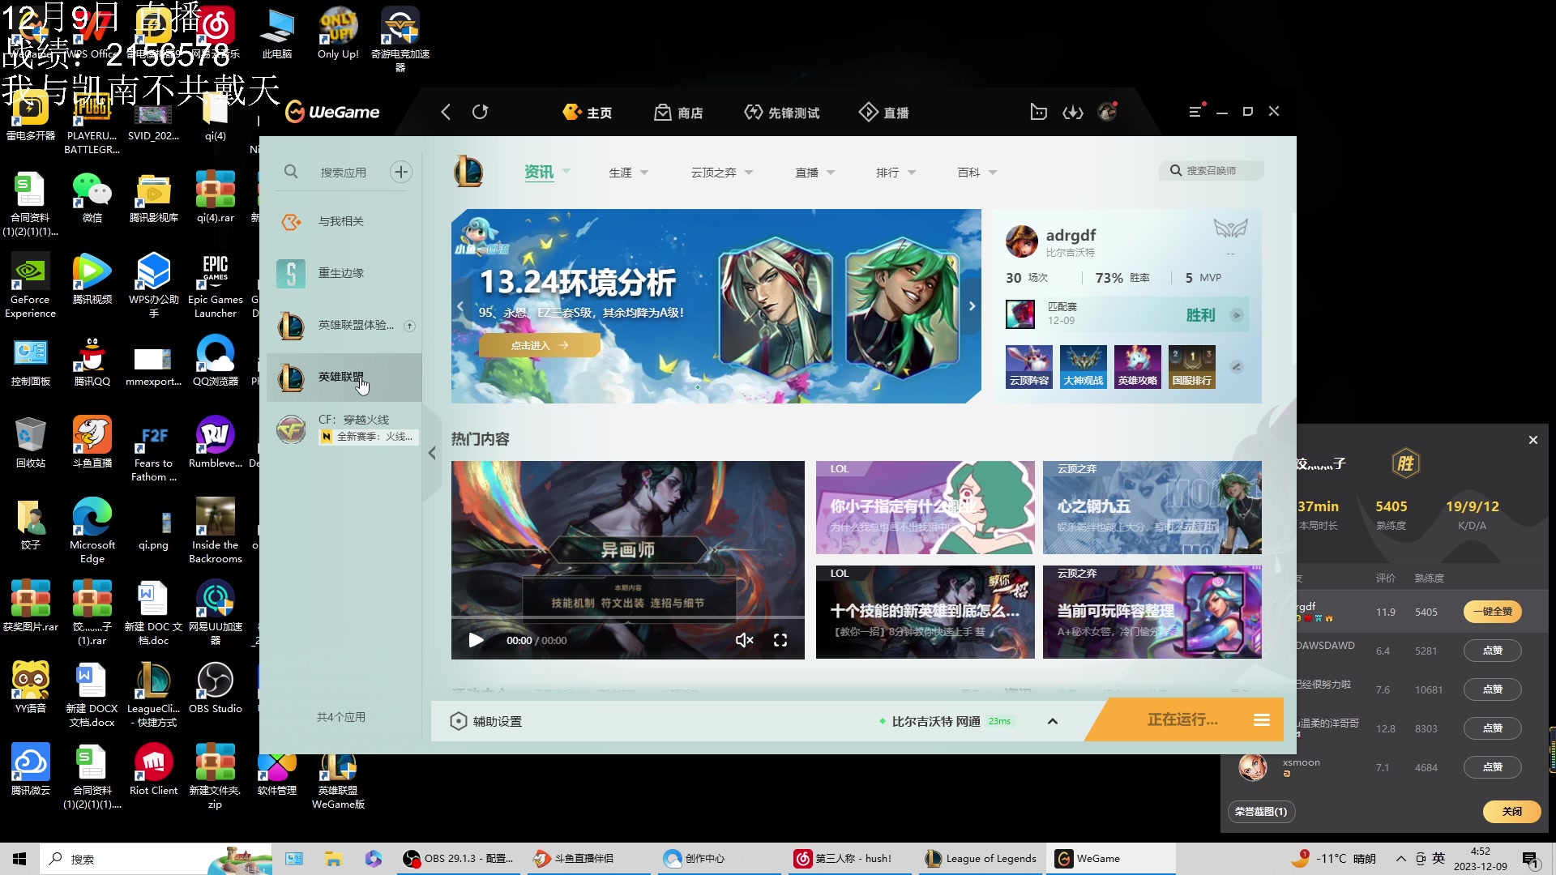
Task: Click 点赞 for DAWSDAWD
Action: point(1492,651)
